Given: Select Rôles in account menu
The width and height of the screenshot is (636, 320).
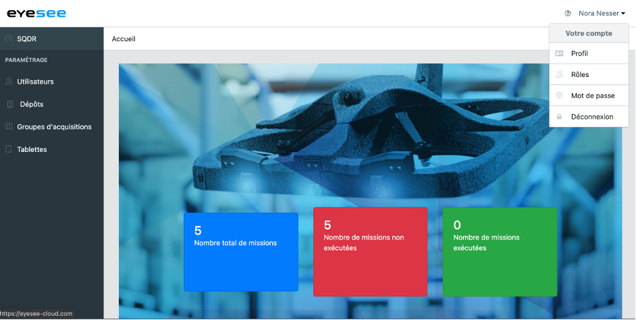Looking at the screenshot, I should (589, 75).
